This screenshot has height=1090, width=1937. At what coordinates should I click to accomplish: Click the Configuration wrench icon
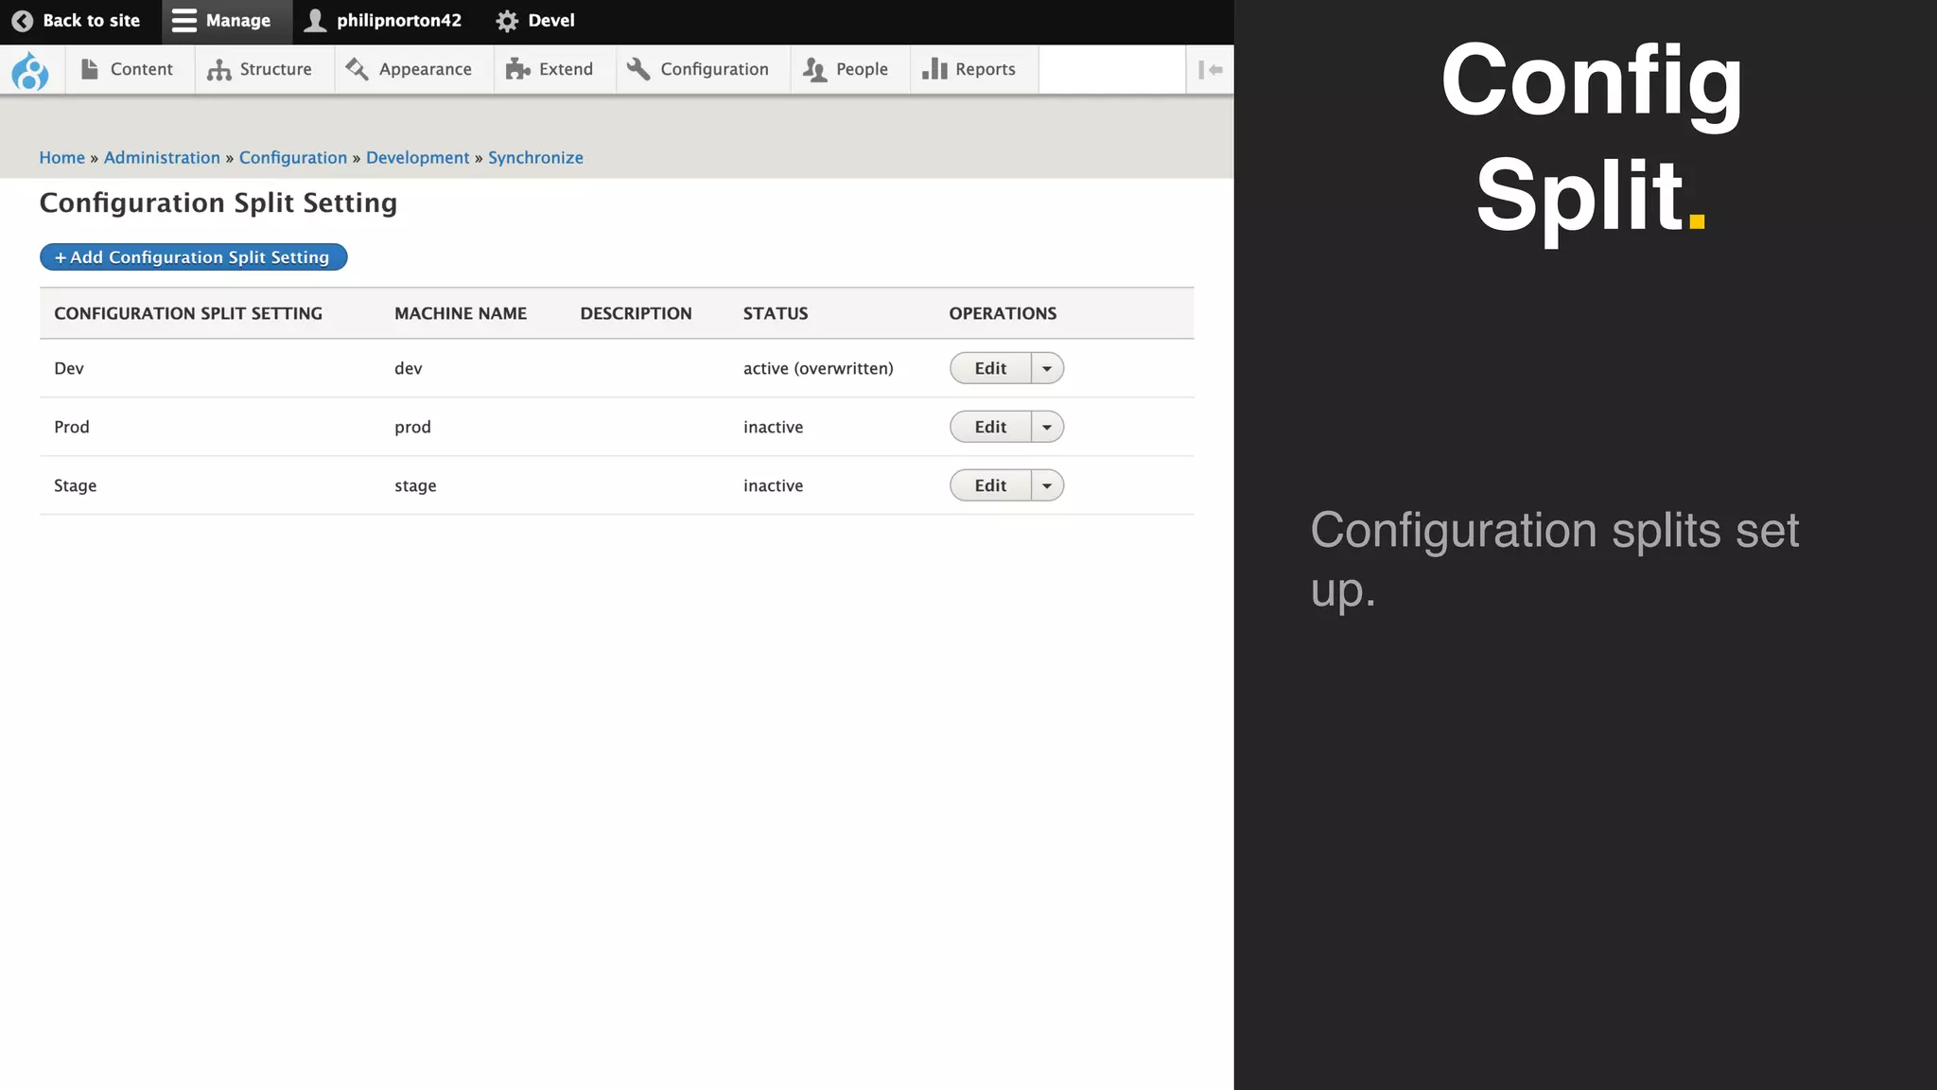point(638,69)
